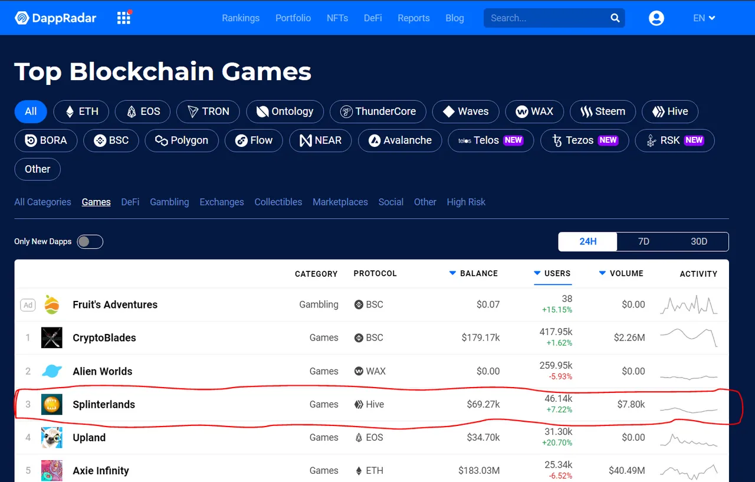Filter games by TRON chain
This screenshot has height=482, width=755.
tap(208, 112)
